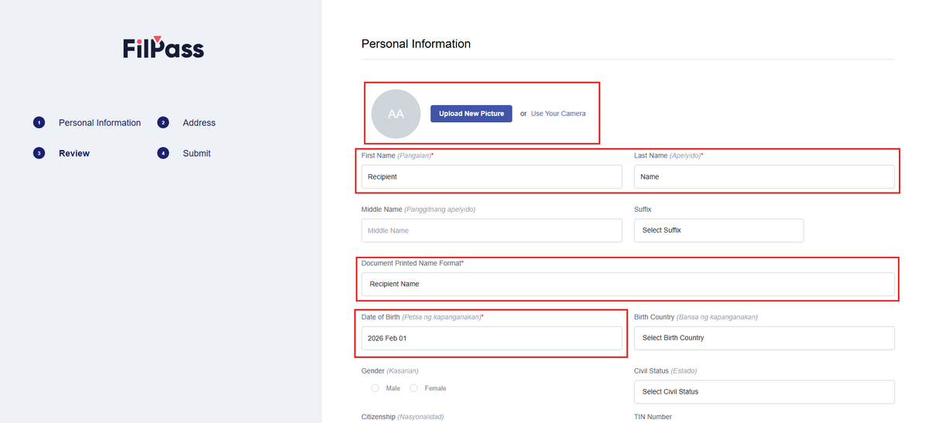Click the Gender (Kasarian) label
Screen dimensions: 929x423
(x=389, y=371)
